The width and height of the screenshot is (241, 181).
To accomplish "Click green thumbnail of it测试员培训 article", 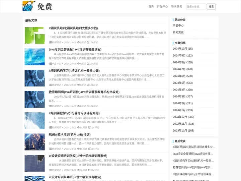I will [34, 36].
